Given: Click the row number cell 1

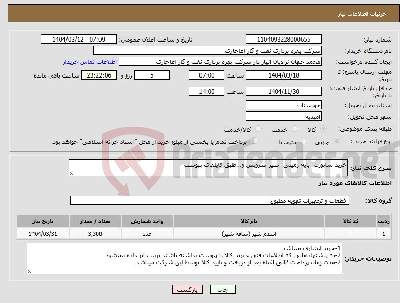Looking at the screenshot, I should (384, 234).
